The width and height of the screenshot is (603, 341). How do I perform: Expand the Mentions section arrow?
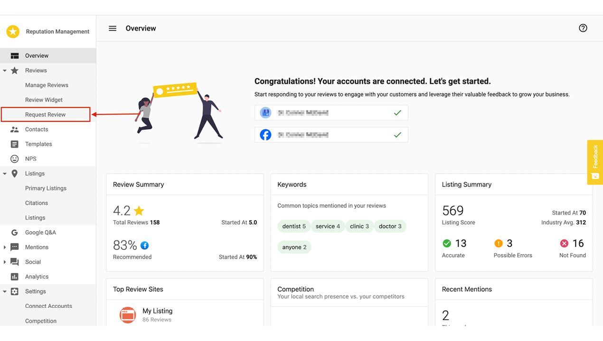[x=5, y=247]
